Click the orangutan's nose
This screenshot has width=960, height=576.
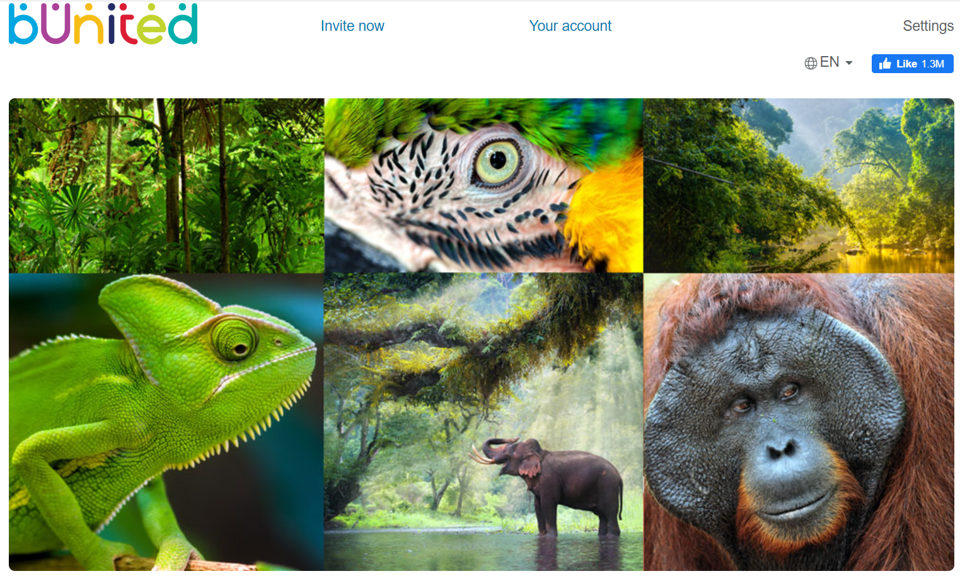[781, 449]
